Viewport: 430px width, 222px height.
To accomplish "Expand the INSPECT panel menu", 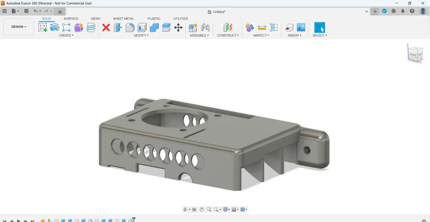I will pos(261,36).
